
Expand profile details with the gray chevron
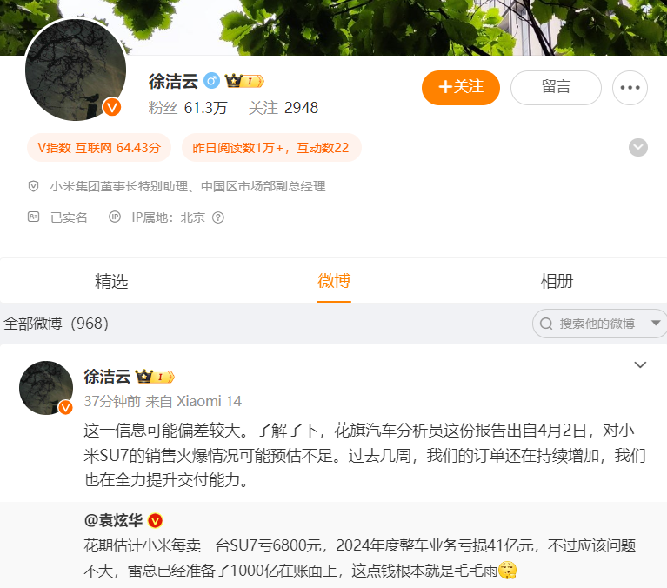pyautogui.click(x=638, y=148)
